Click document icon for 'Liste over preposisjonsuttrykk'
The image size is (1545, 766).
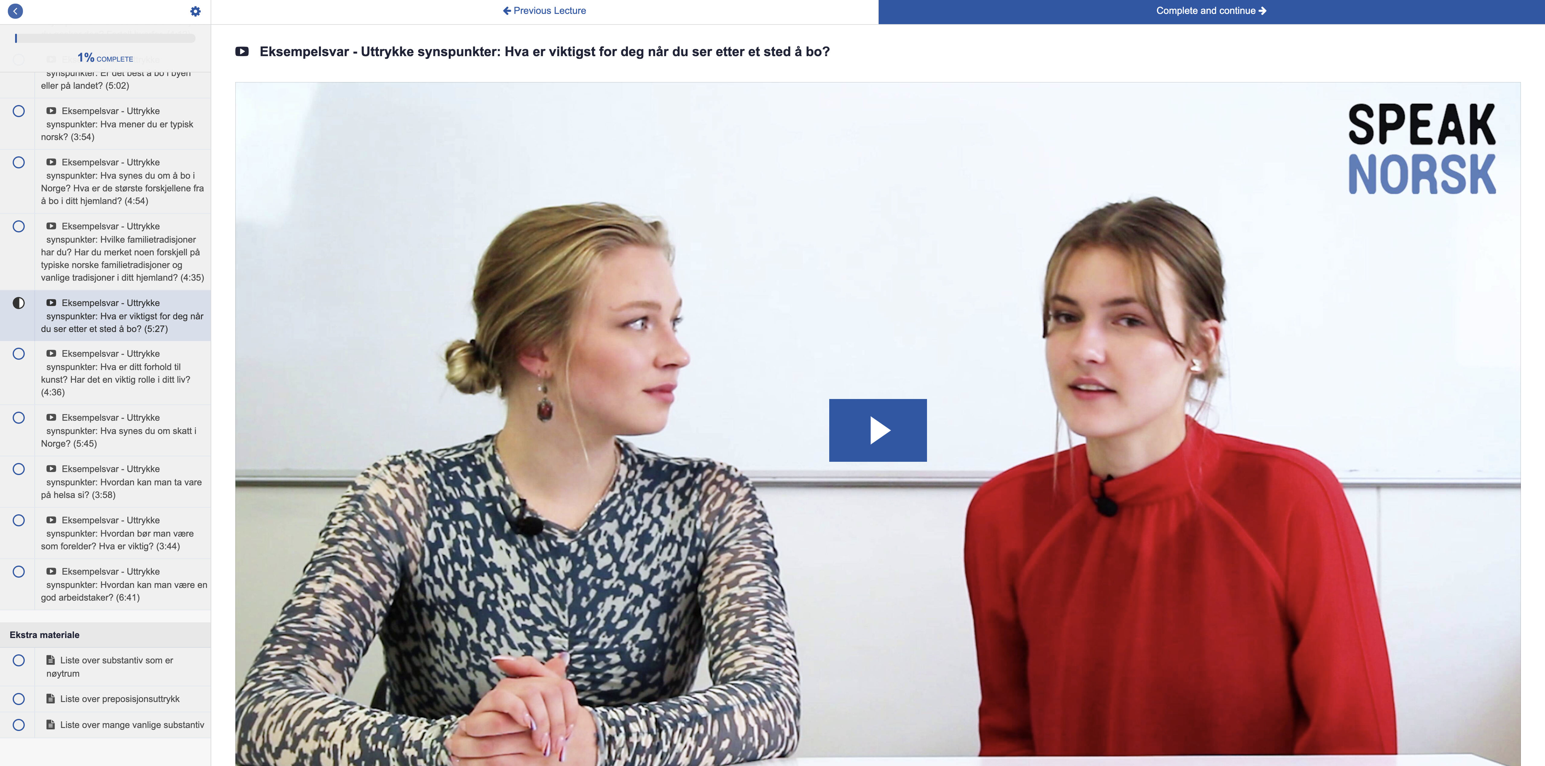pyautogui.click(x=51, y=699)
